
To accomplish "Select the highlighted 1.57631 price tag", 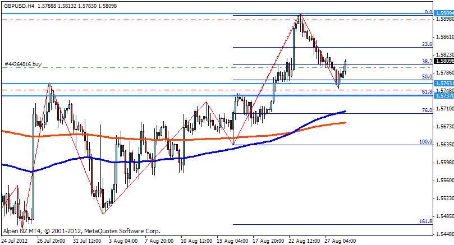I will tap(444, 84).
